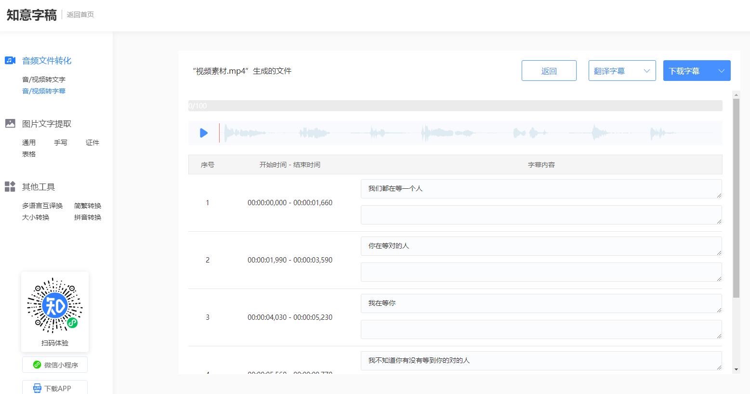Expand the 下载字幕 download options chevron
Screen dimensions: 750x394
(x=721, y=70)
